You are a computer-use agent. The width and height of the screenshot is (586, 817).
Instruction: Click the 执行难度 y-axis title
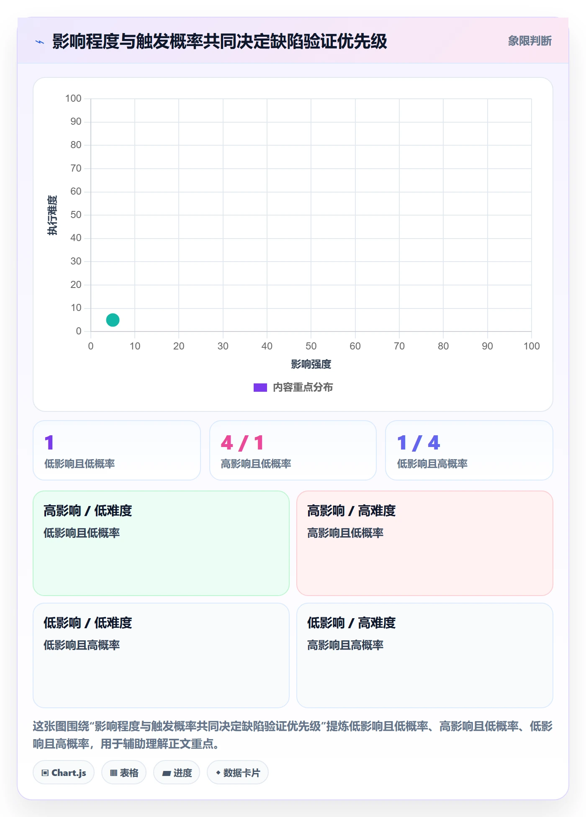pyautogui.click(x=52, y=215)
